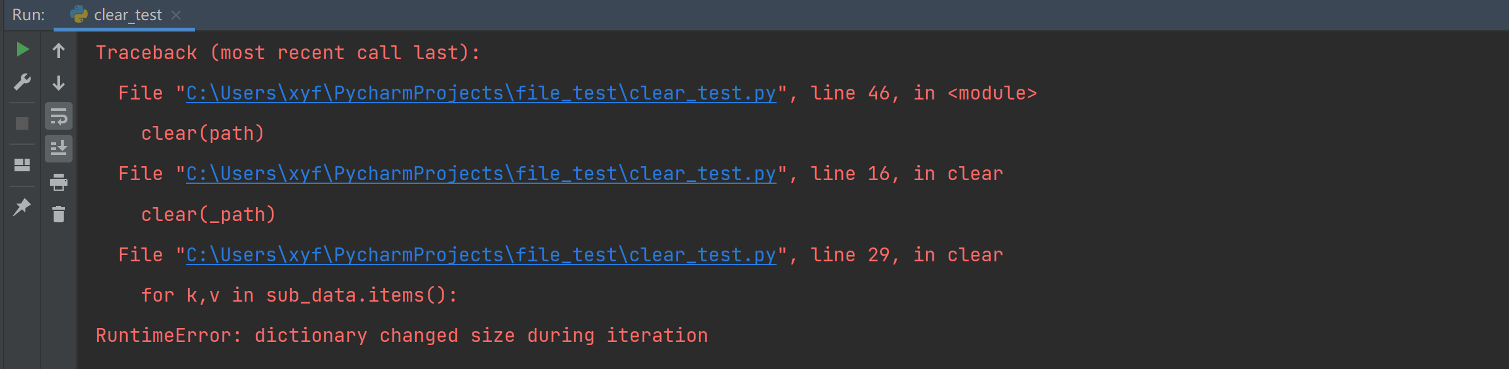Click the Run tool window label
Image resolution: width=1509 pixels, height=369 pixels.
click(28, 15)
